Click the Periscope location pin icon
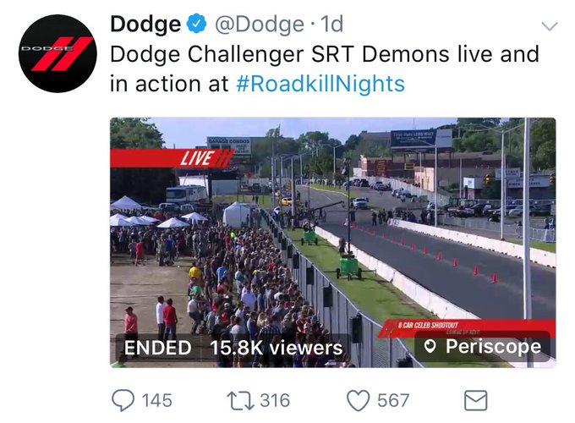Screen dimensions: 575x423 click(x=430, y=346)
